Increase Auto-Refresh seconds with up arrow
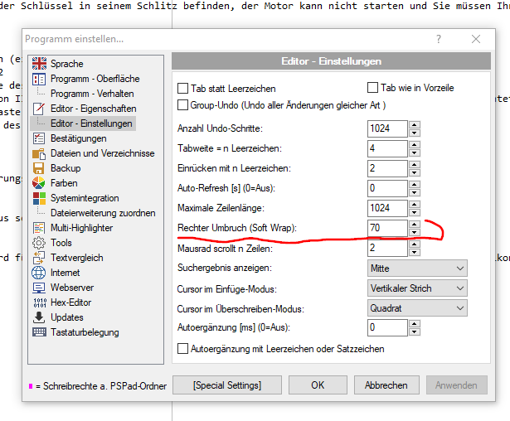Image resolution: width=510 pixels, height=421 pixels. [x=415, y=184]
